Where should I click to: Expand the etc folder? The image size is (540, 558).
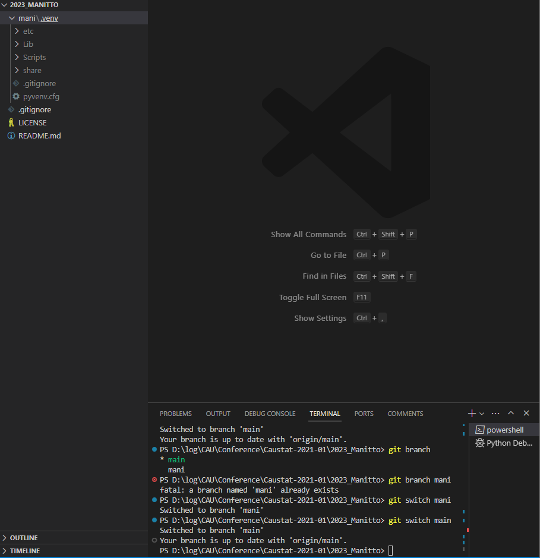click(x=17, y=31)
